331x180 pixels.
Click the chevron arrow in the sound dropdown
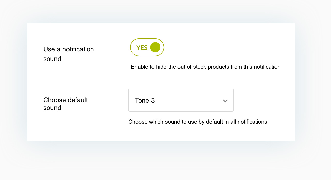pyautogui.click(x=225, y=101)
